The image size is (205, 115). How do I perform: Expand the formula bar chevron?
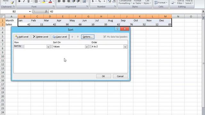pyautogui.click(x=203, y=11)
